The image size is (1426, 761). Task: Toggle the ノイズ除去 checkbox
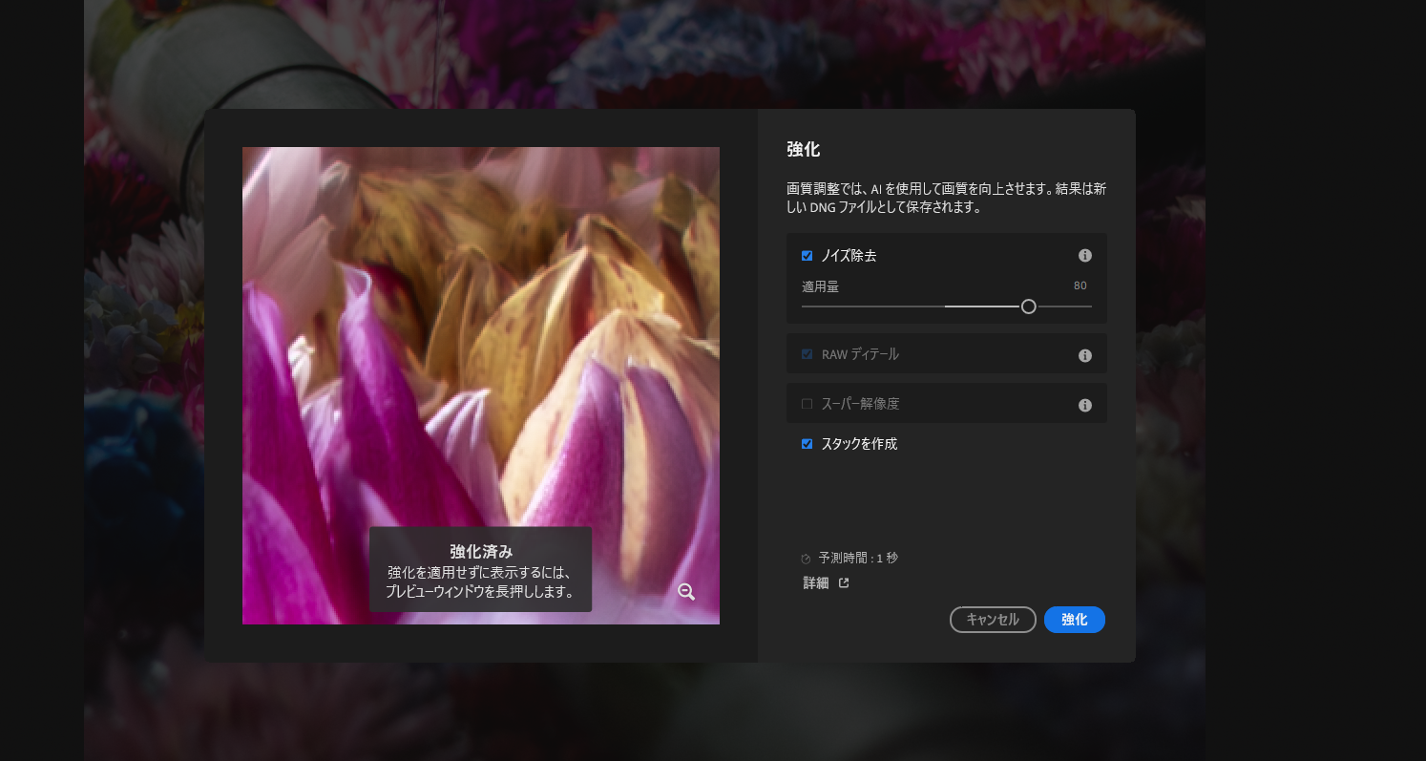click(x=807, y=256)
